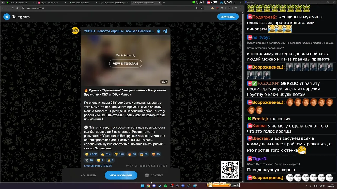
Task: Click the Telegram paper-plane icon beside channel name
Action: click(165, 31)
